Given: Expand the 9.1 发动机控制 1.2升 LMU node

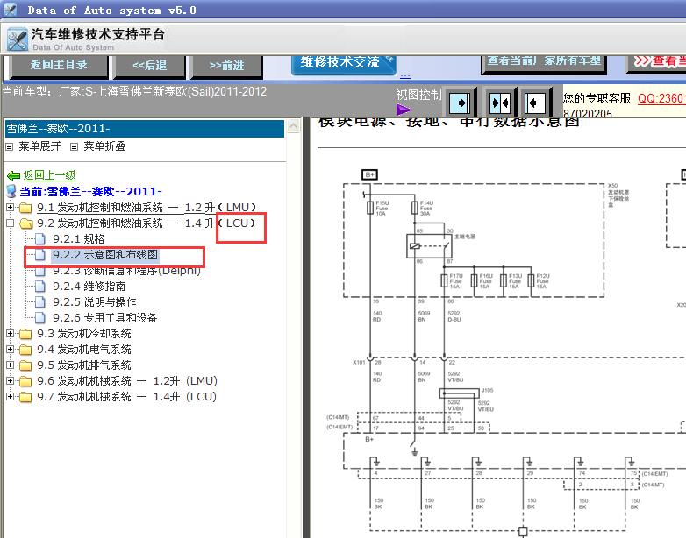Looking at the screenshot, I should click(10, 207).
